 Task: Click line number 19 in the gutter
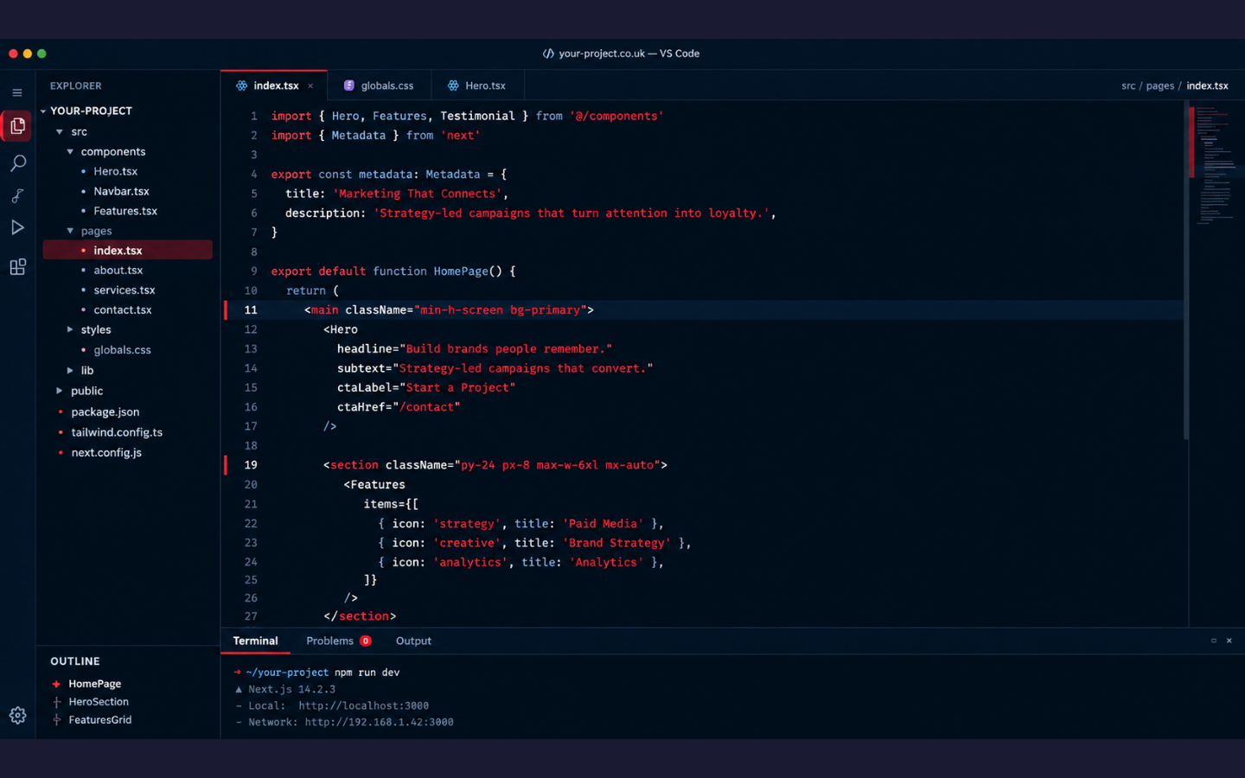251,465
